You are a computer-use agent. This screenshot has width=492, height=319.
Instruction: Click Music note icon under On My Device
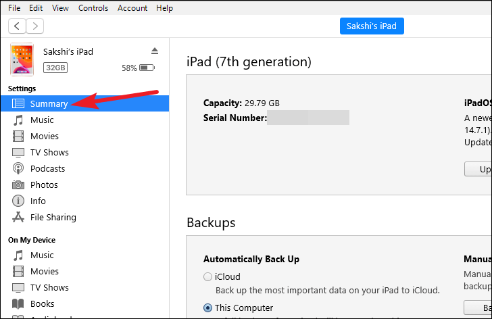click(x=18, y=255)
